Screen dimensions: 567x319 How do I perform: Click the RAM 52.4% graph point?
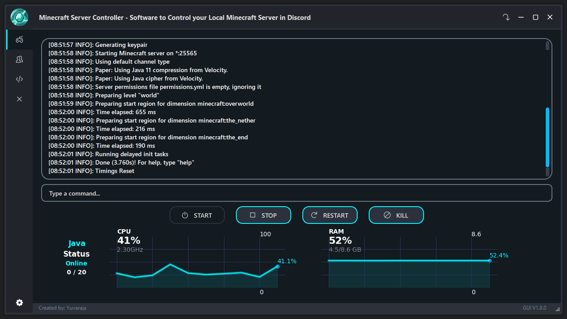(490, 261)
